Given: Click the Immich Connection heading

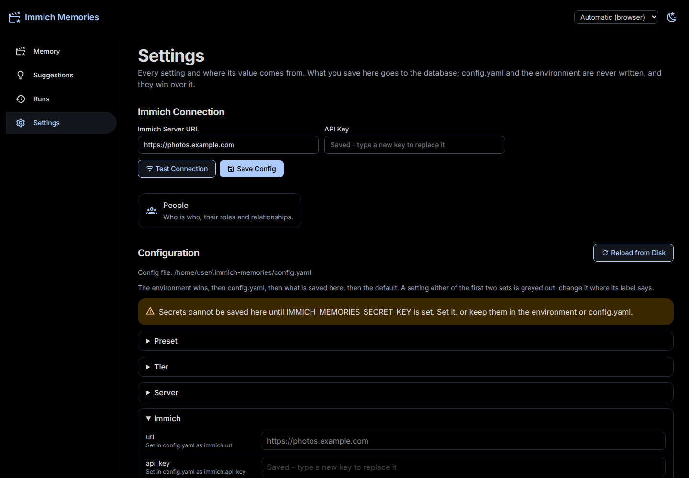Looking at the screenshot, I should 181,112.
